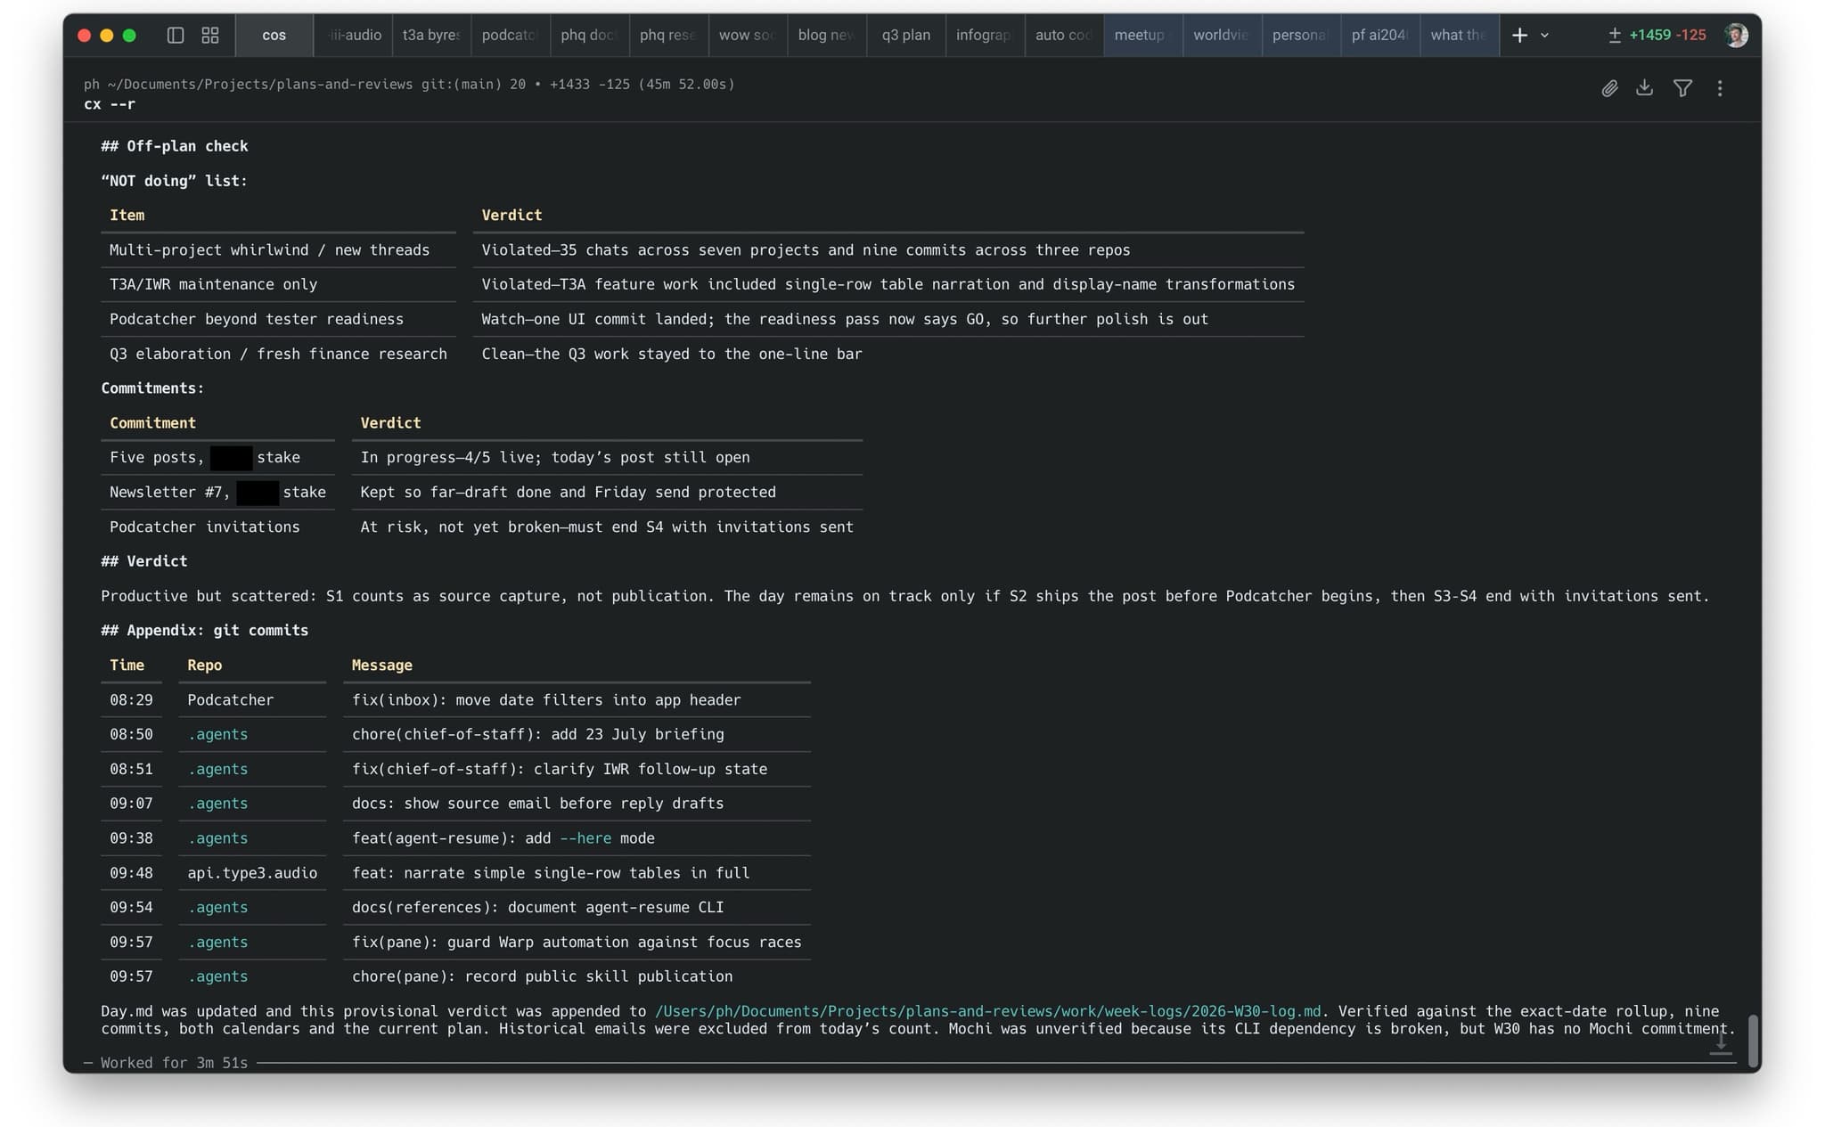This screenshot has width=1825, height=1127.
Task: Toggle the sidebar panel icon
Action: click(176, 35)
